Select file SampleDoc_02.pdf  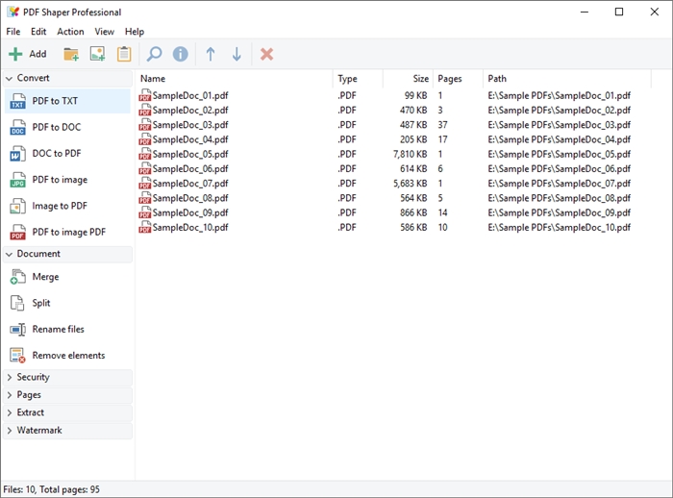[190, 111]
